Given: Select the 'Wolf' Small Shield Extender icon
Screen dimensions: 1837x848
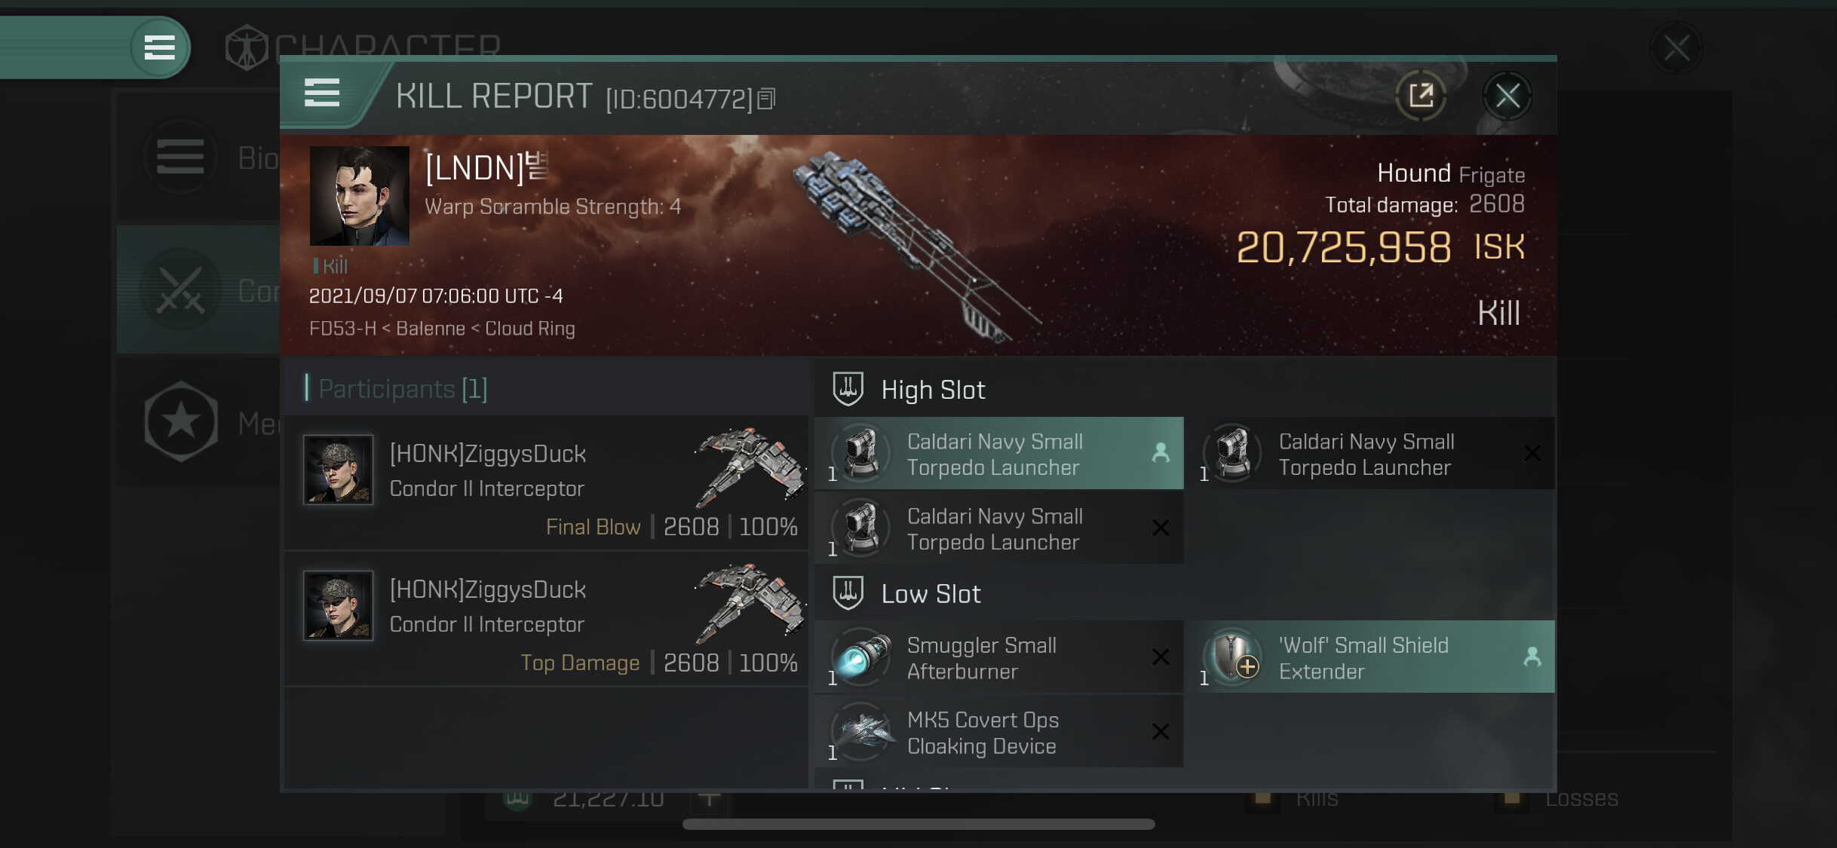Looking at the screenshot, I should tap(1232, 657).
